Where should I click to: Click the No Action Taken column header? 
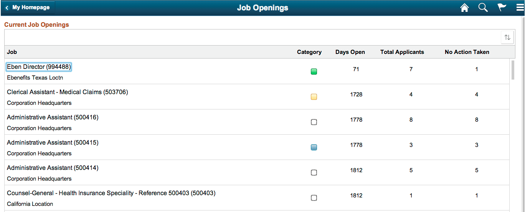[x=467, y=52]
